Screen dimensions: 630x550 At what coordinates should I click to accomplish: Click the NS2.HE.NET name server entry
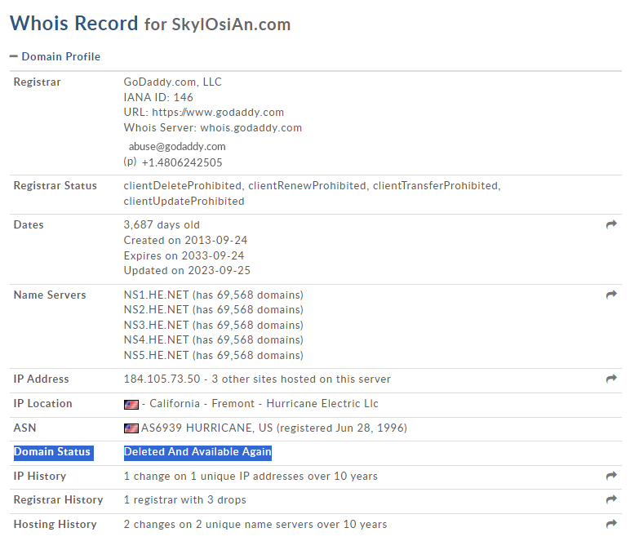click(213, 310)
